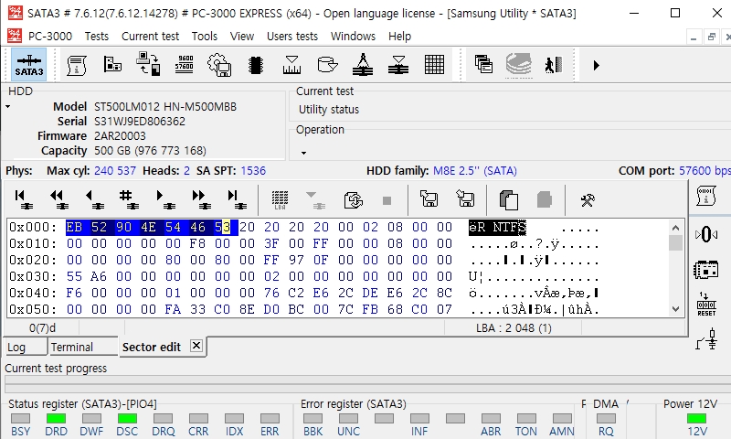
Task: Jump forward several sectors with double-right arrows
Action: click(201, 199)
